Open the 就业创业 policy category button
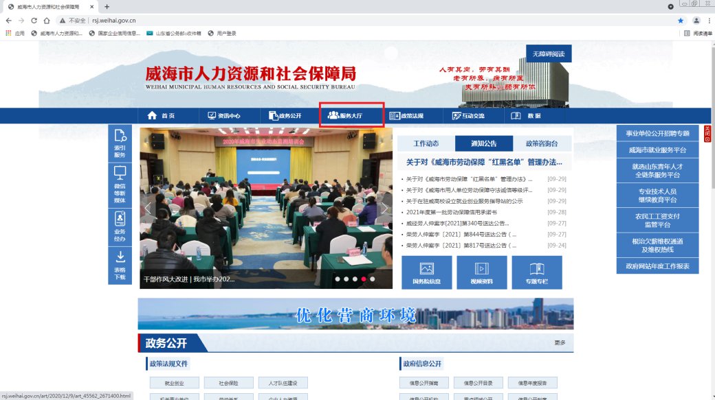 (174, 383)
